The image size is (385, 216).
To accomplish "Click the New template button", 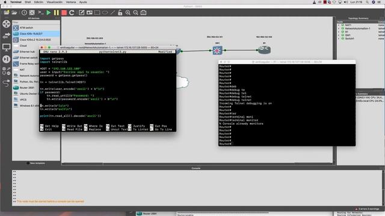I will [x=36, y=163].
